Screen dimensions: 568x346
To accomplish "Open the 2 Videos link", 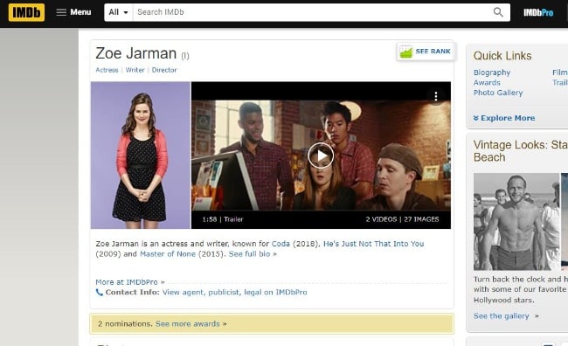I will click(x=381, y=219).
